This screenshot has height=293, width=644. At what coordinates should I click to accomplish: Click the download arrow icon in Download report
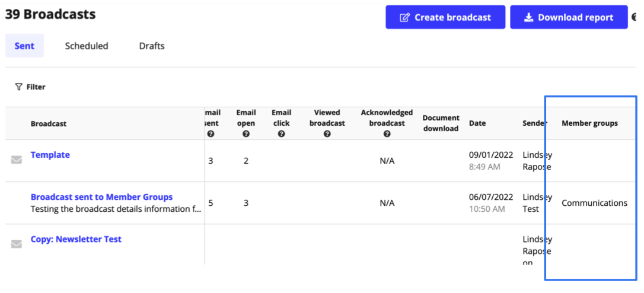tap(528, 18)
